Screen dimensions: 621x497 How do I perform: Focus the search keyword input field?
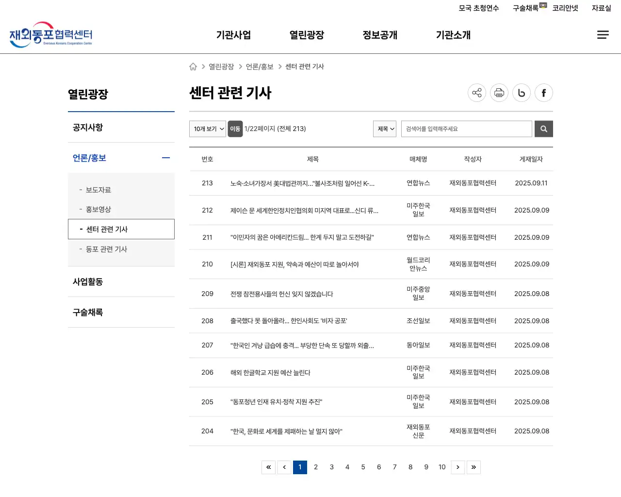(467, 129)
